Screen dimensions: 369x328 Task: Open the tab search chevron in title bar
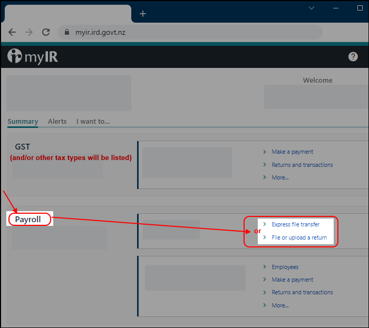pyautogui.click(x=312, y=8)
